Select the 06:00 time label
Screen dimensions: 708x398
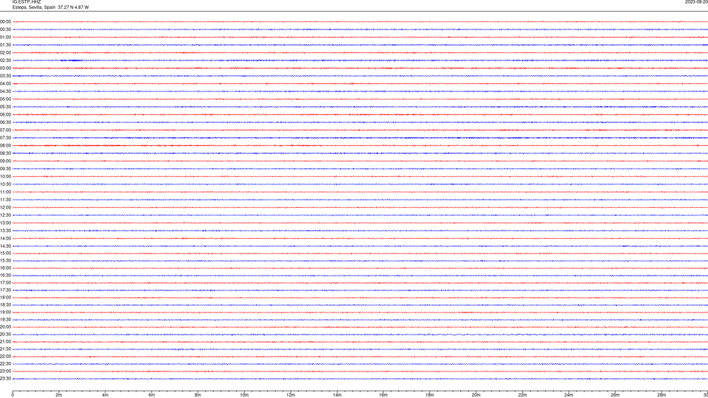pyautogui.click(x=5, y=115)
